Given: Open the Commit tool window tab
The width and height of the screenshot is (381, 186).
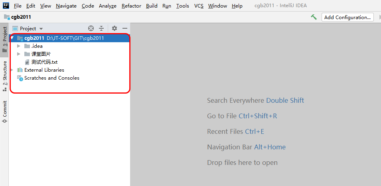Looking at the screenshot, I should (x=4, y=112).
